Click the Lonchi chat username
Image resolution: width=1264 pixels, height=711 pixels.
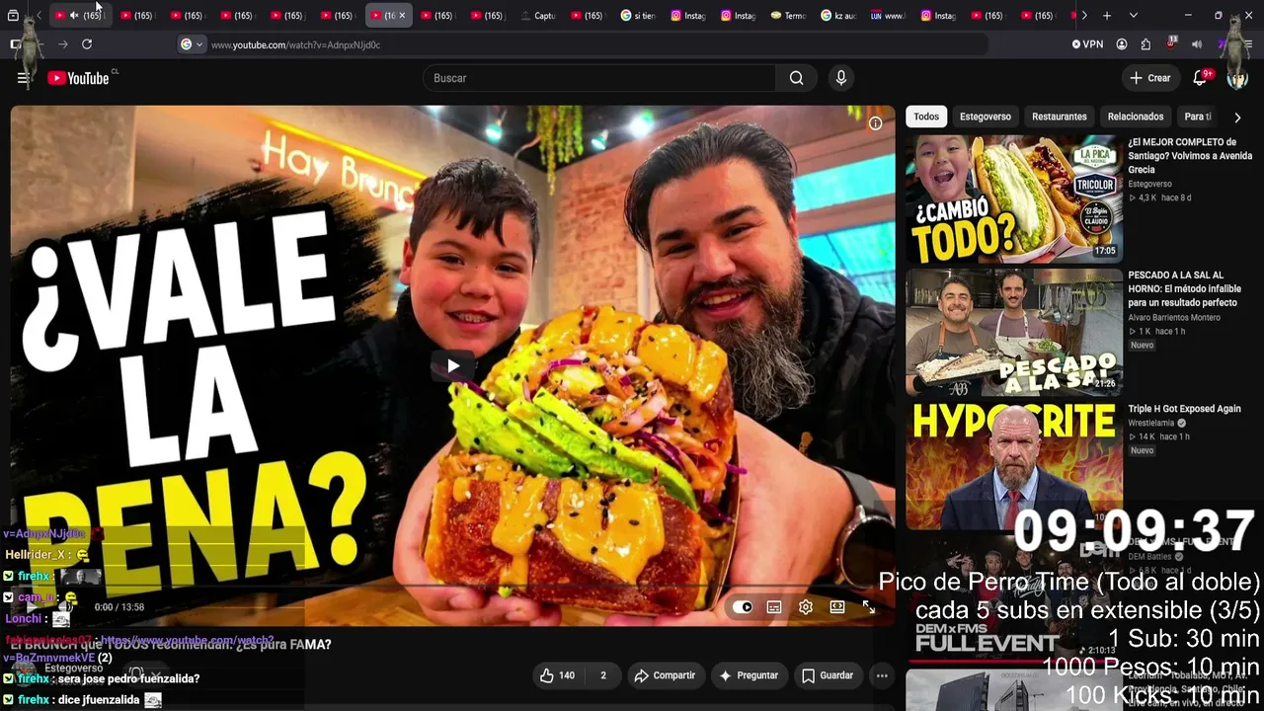[x=23, y=619]
